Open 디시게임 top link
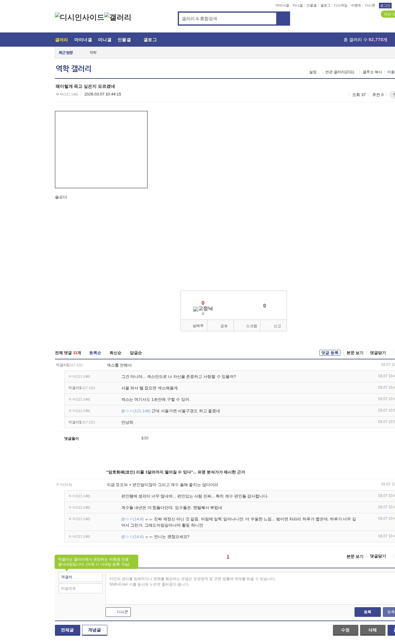The height and width of the screenshot is (644, 395). point(340,6)
